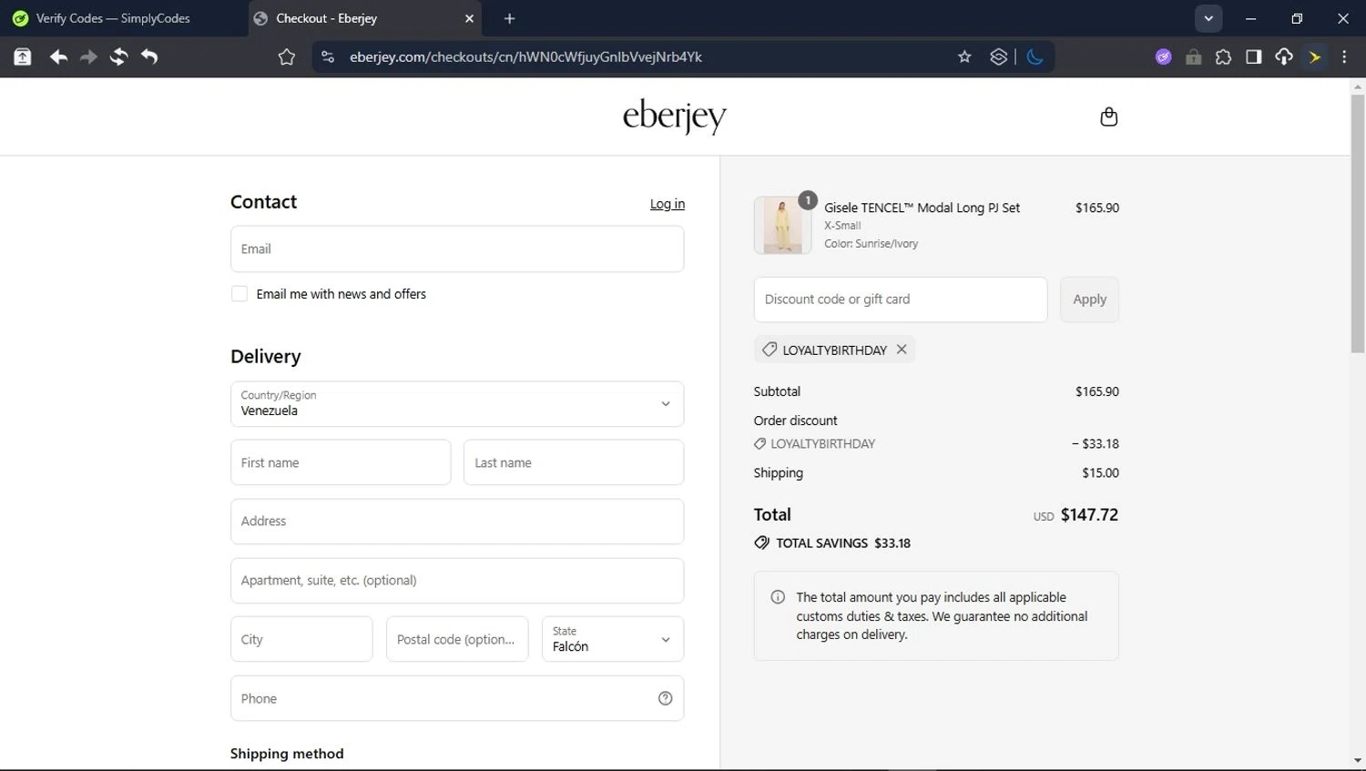Select the Checkout - Eberjey tab

[x=364, y=18]
